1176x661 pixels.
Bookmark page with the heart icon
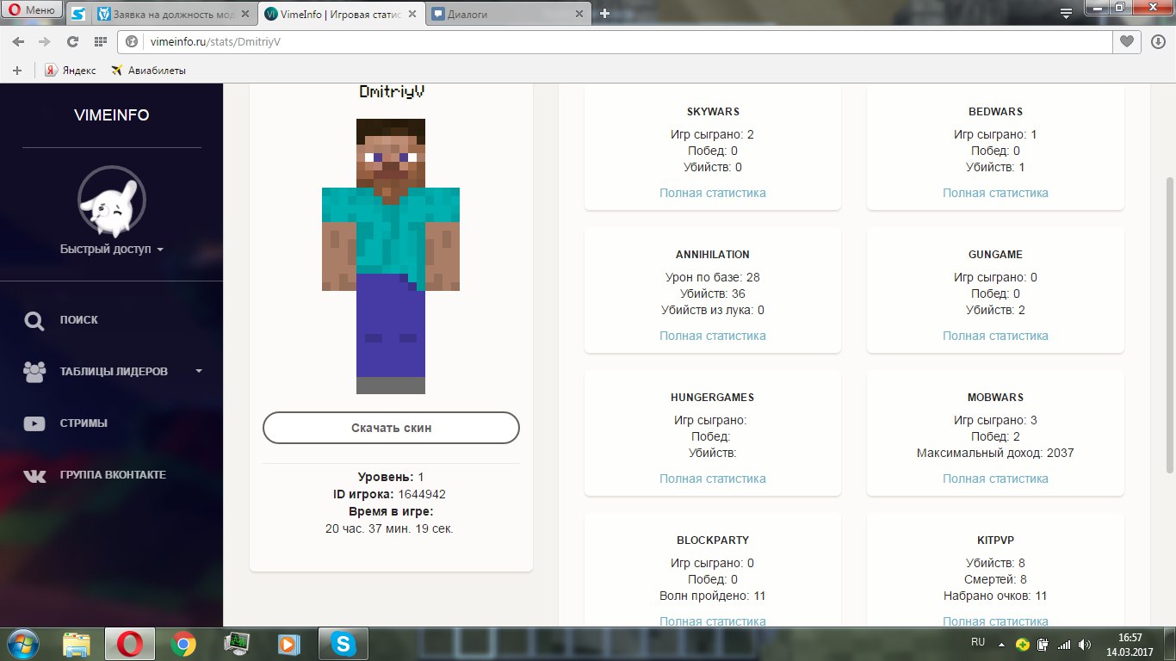[x=1126, y=41]
